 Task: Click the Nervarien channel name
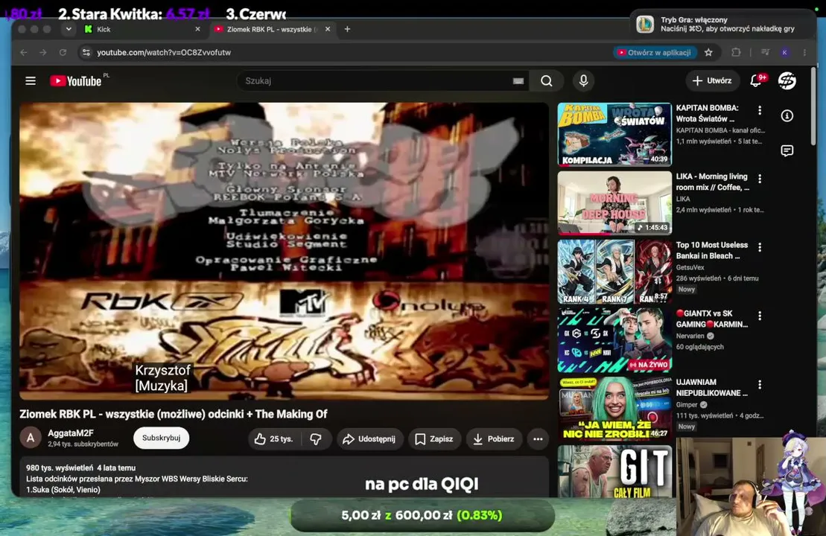point(690,336)
